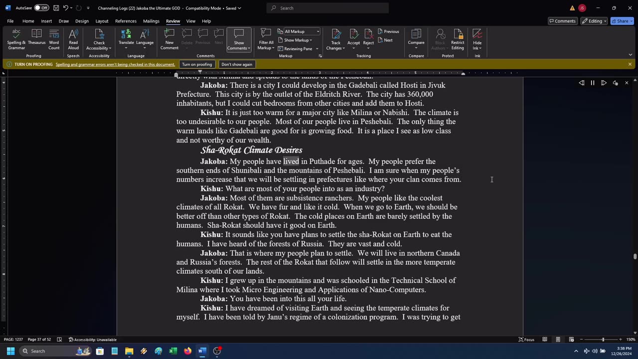
Task: Go to previous Read Aloud paragraph
Action: tap(582, 83)
